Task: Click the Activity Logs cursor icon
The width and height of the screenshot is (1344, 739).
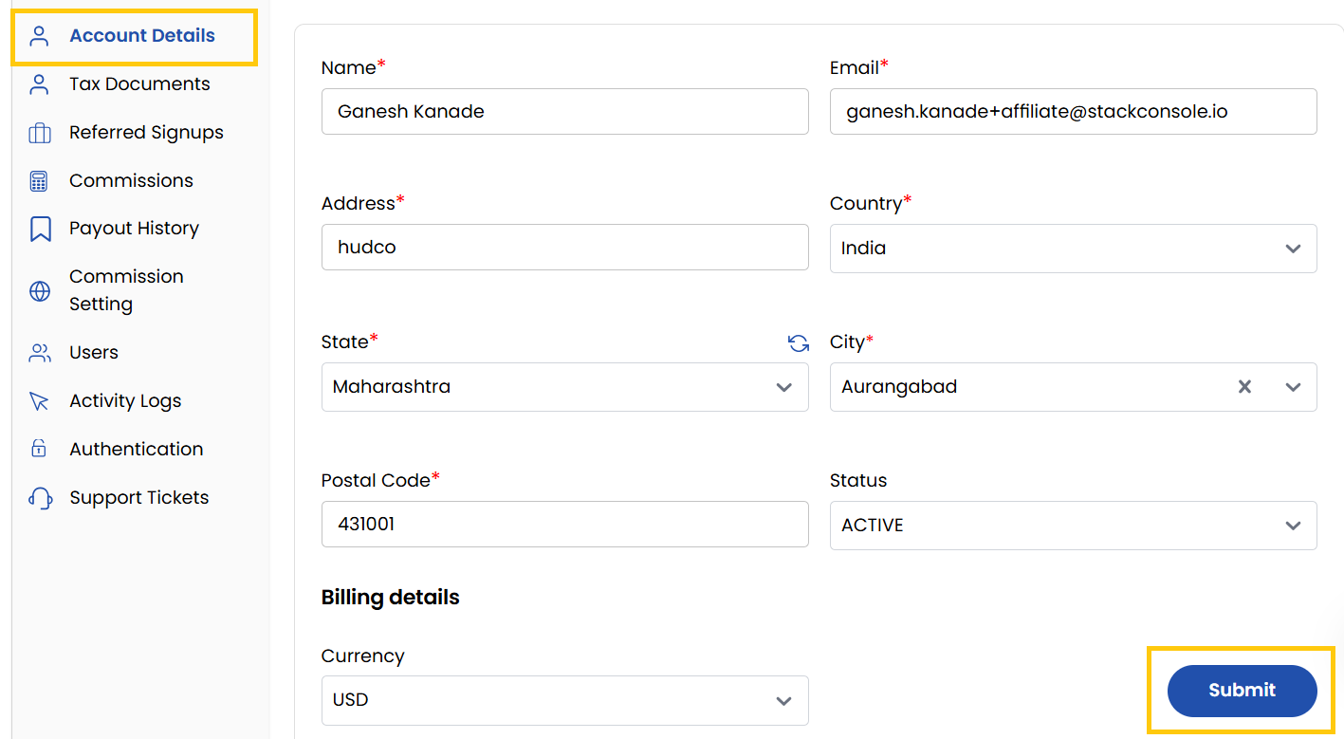Action: pyautogui.click(x=39, y=401)
